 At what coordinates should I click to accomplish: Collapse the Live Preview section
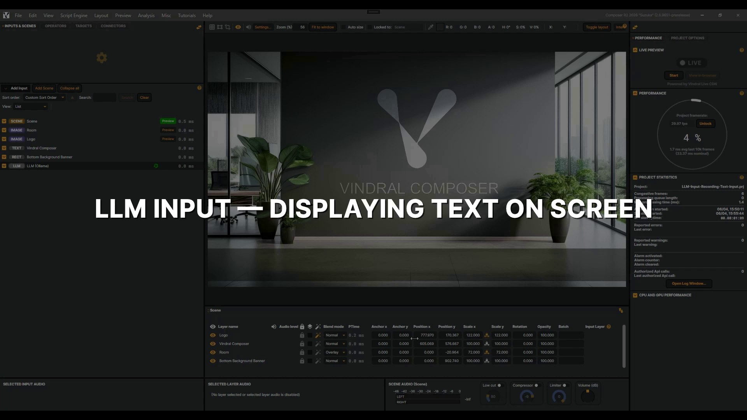pyautogui.click(x=635, y=50)
